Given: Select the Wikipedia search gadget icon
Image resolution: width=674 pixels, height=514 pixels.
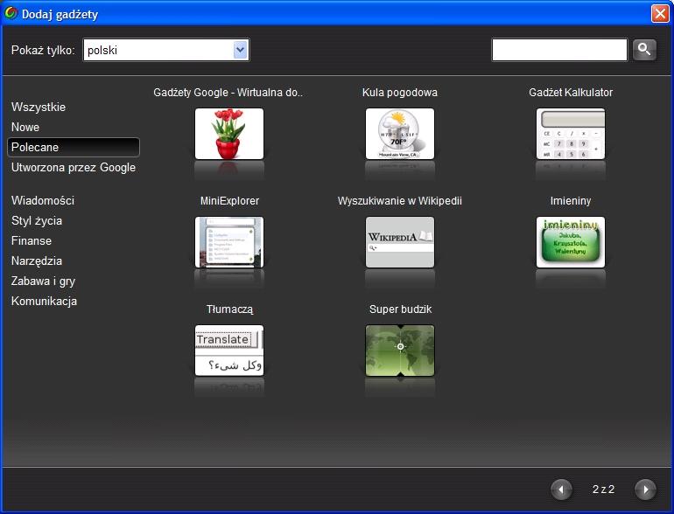Looking at the screenshot, I should 400,242.
